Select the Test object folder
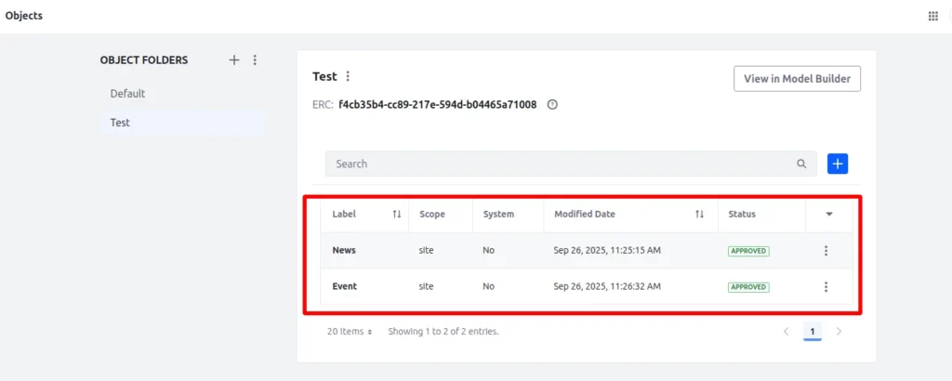This screenshot has width=952, height=381. pyautogui.click(x=120, y=123)
